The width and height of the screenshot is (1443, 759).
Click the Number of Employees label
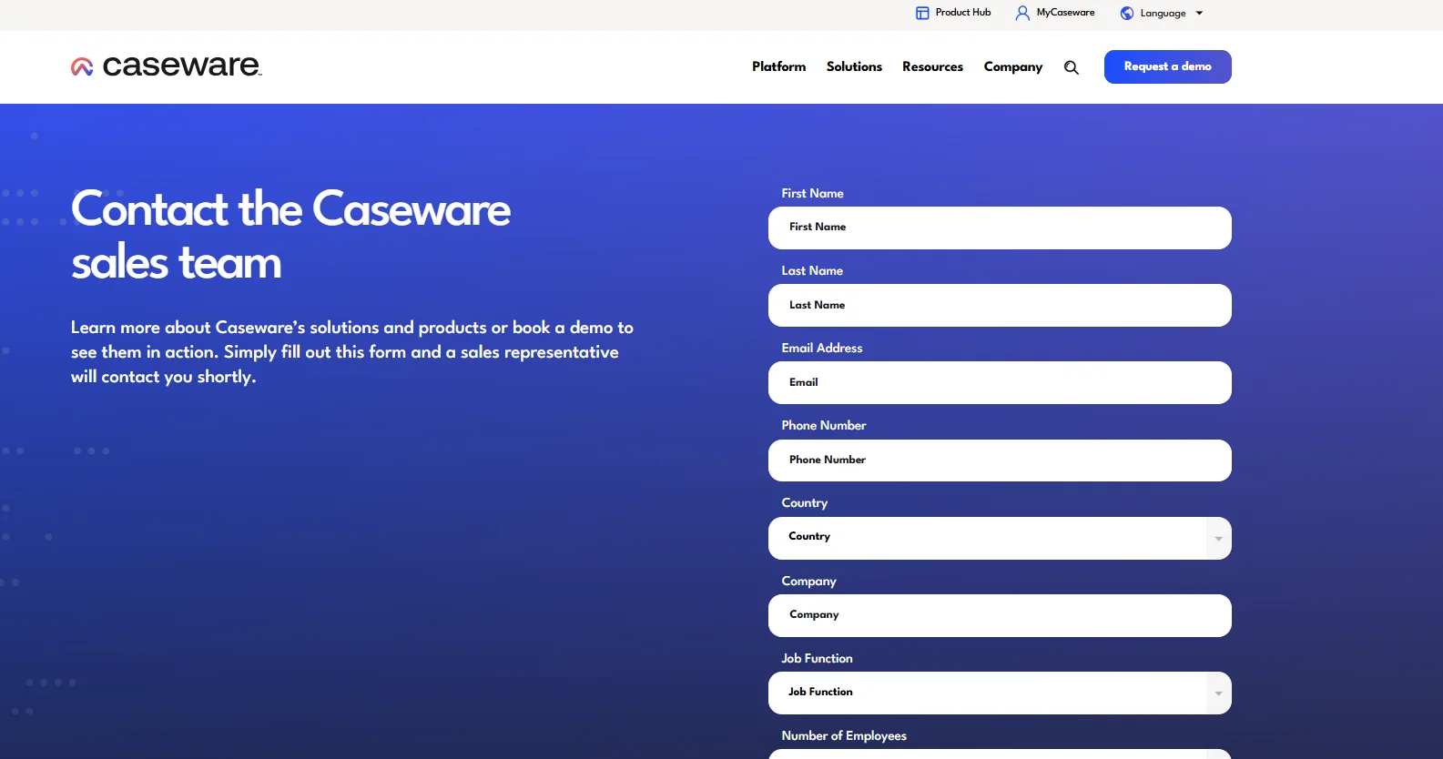click(844, 735)
